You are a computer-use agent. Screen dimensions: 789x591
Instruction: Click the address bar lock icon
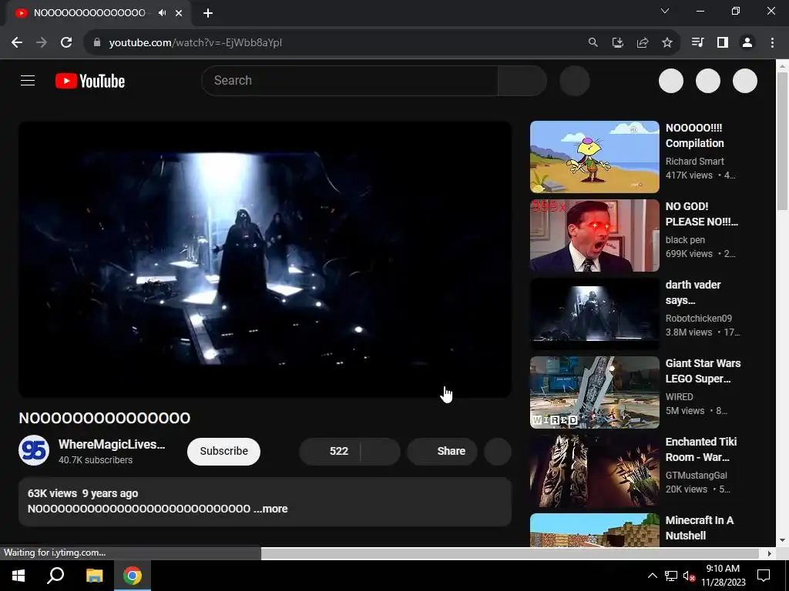click(x=96, y=43)
